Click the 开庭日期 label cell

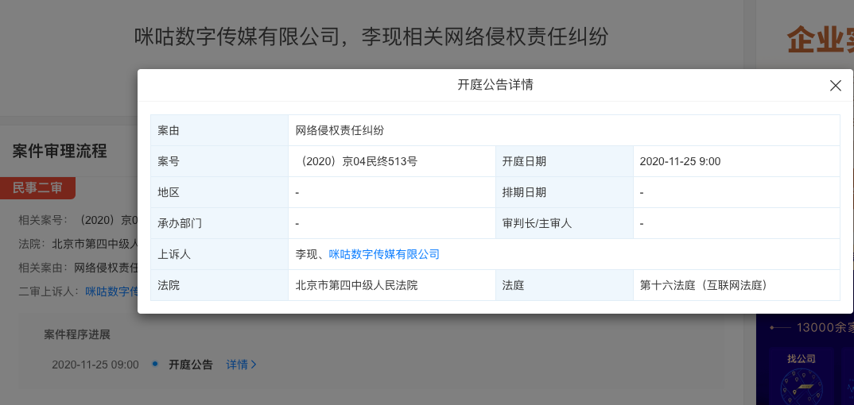(x=565, y=161)
